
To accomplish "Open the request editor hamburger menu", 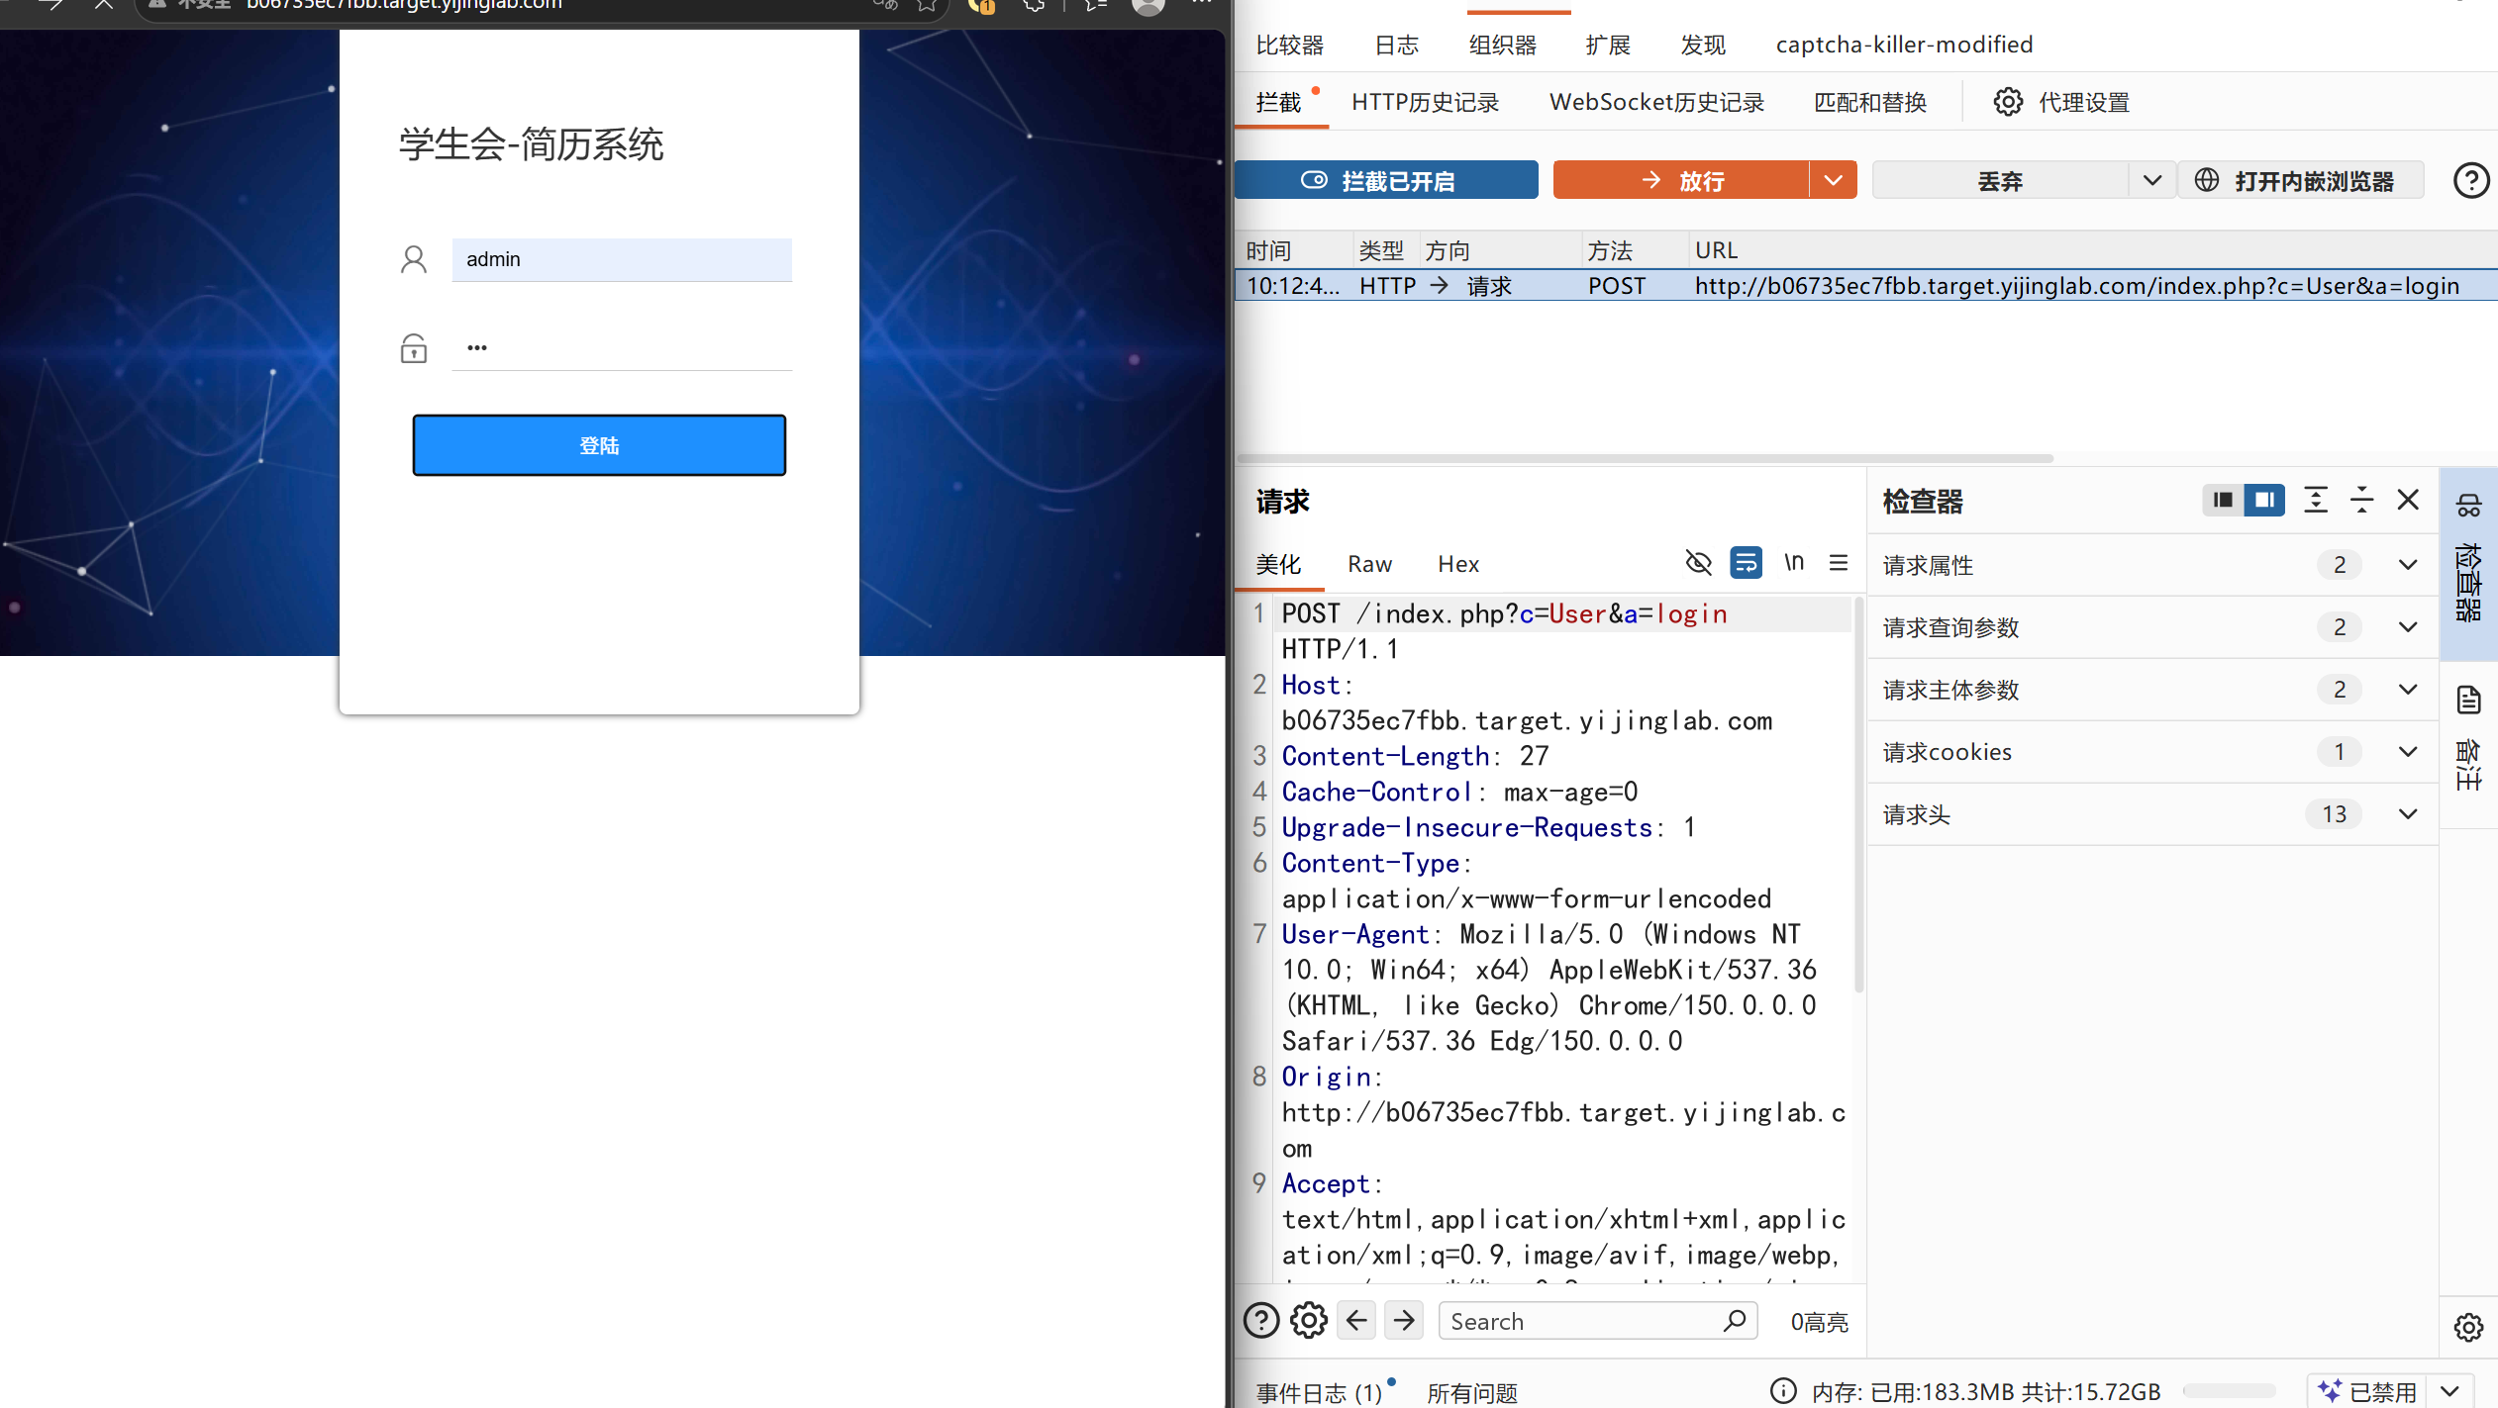I will coord(1839,563).
